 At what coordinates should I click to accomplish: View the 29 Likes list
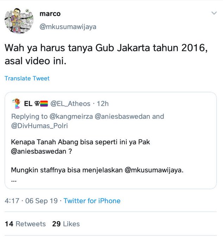tap(66, 224)
